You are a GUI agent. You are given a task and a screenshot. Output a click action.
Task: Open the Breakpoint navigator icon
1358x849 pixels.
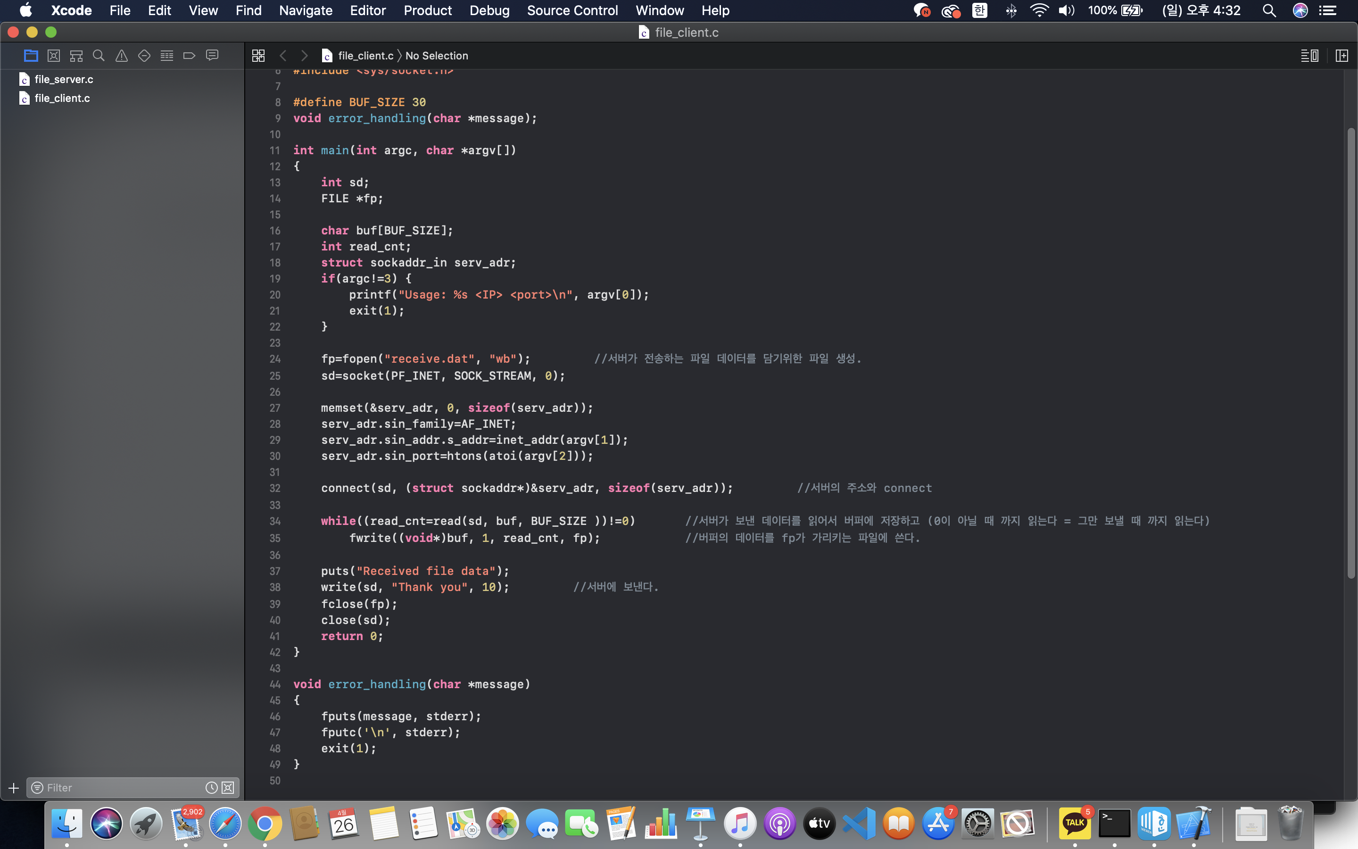click(x=189, y=56)
